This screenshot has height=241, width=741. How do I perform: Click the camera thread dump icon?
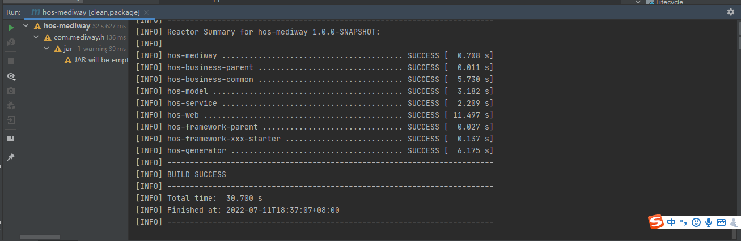tap(11, 91)
